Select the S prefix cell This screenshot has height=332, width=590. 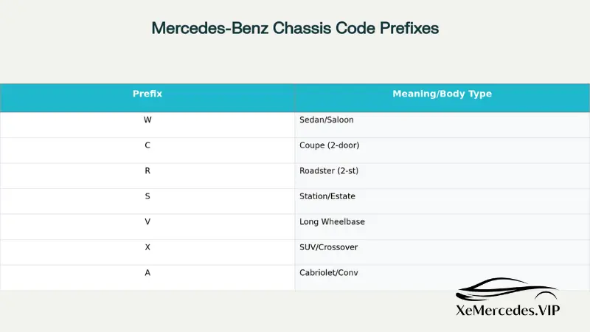point(147,196)
